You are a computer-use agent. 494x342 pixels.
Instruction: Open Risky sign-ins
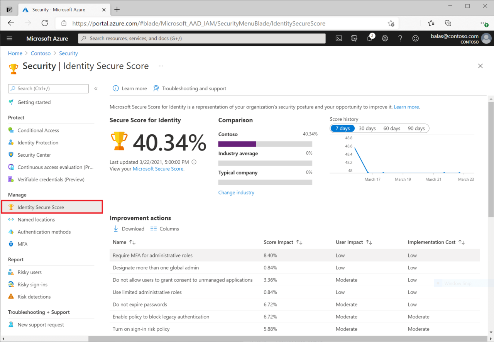click(33, 284)
